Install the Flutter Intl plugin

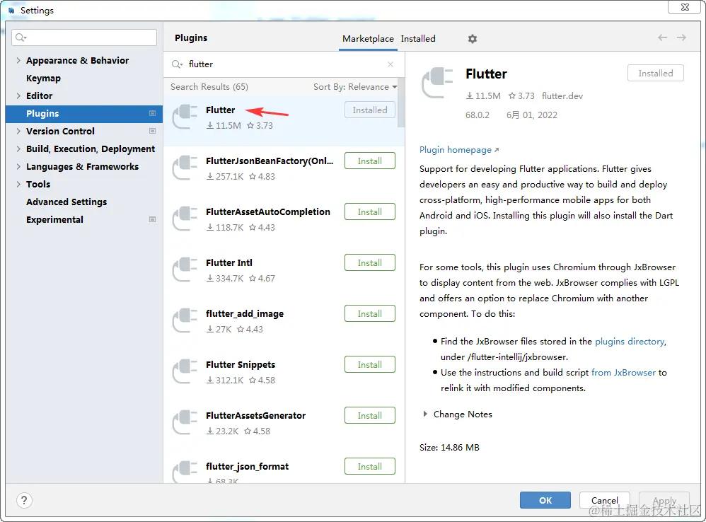pos(370,263)
